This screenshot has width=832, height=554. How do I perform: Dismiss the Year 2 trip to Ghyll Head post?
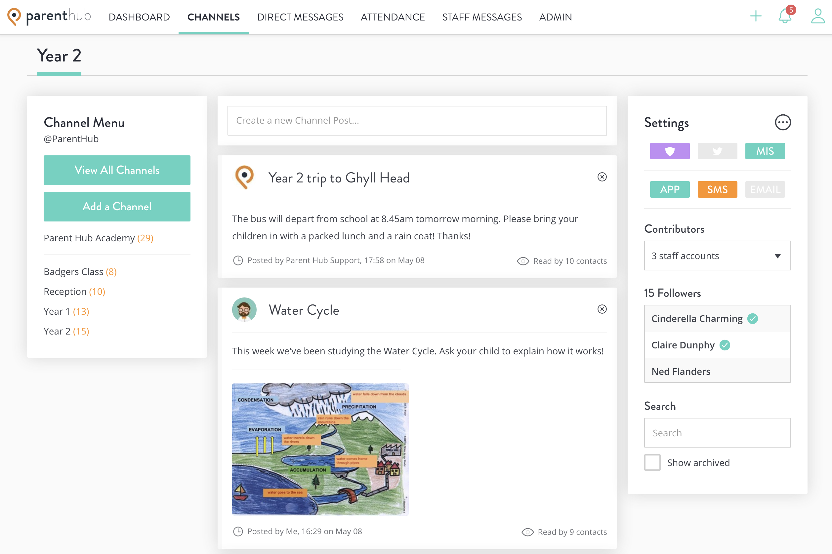coord(602,177)
